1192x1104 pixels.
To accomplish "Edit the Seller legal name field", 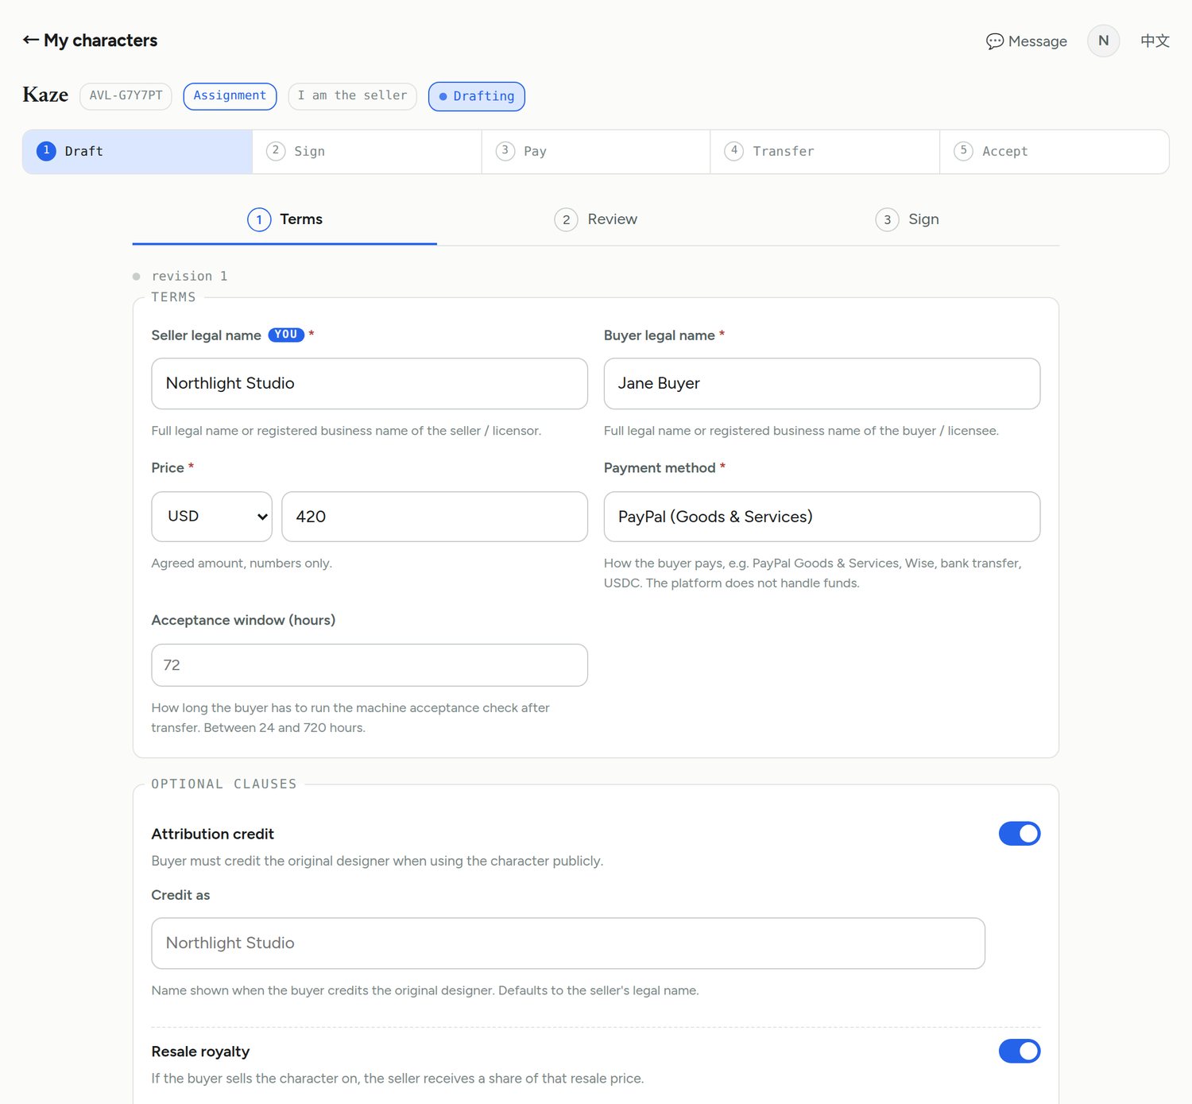I will pos(370,384).
